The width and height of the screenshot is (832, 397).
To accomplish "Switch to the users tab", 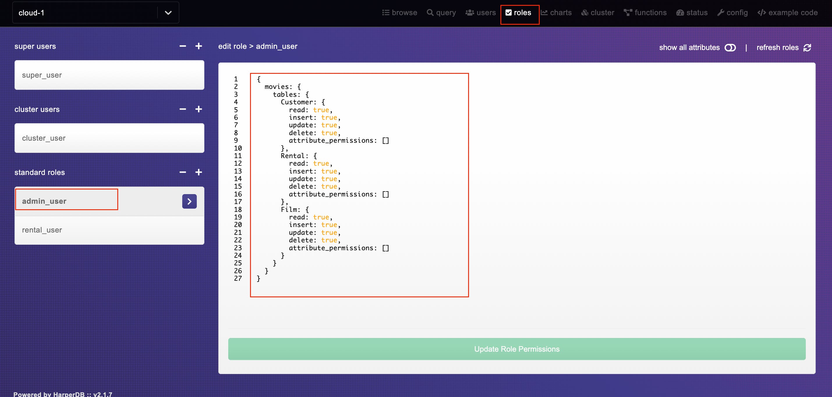I will (481, 12).
